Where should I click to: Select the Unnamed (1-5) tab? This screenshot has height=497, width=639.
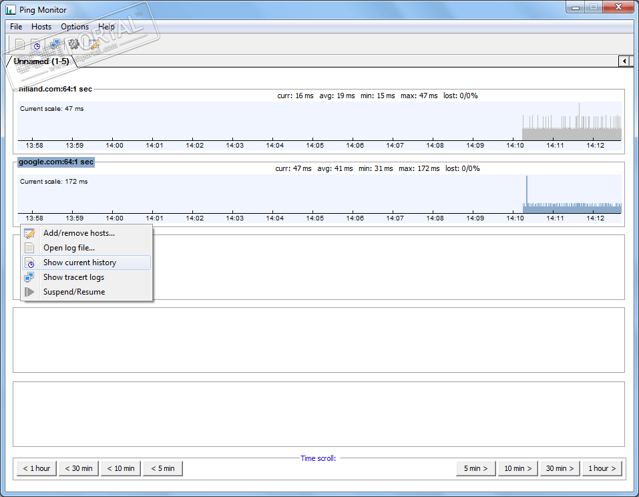tap(41, 61)
